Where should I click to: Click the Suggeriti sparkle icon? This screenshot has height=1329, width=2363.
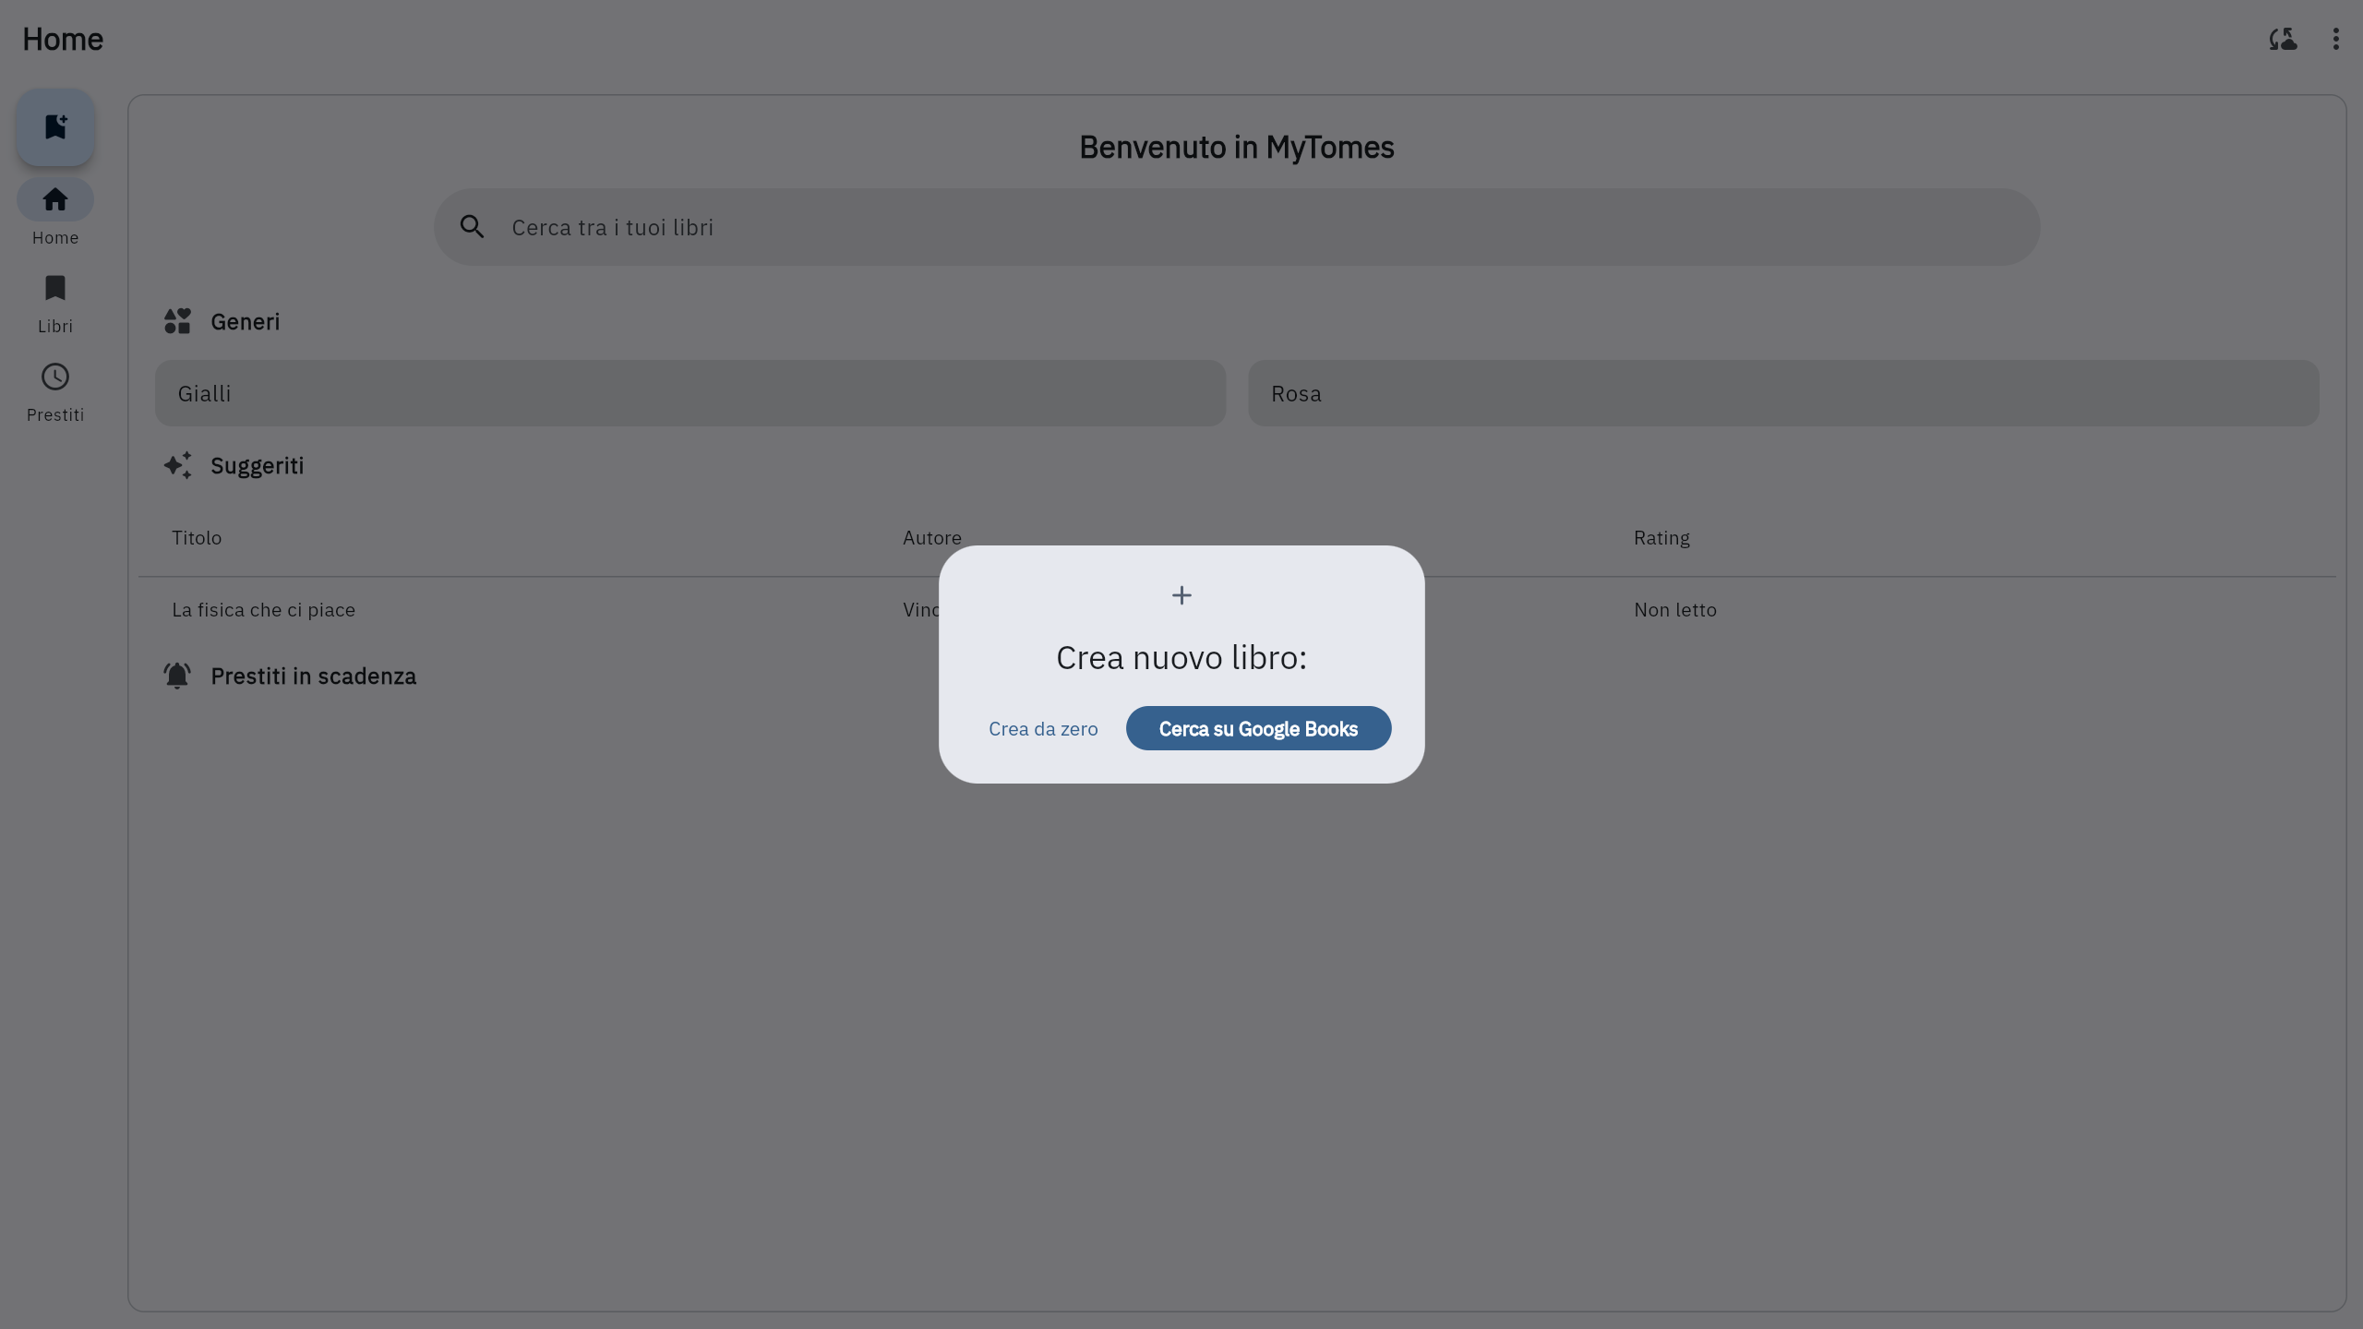[x=177, y=465]
